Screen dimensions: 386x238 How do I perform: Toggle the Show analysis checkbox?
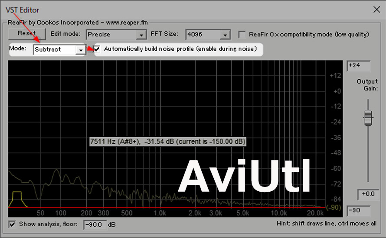12,224
